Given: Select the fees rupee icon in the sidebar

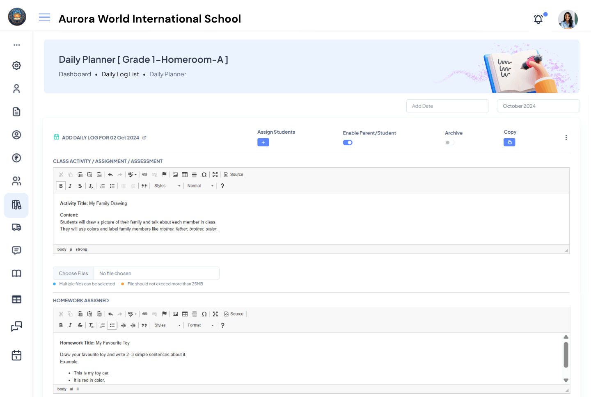Looking at the screenshot, I should pos(16,158).
